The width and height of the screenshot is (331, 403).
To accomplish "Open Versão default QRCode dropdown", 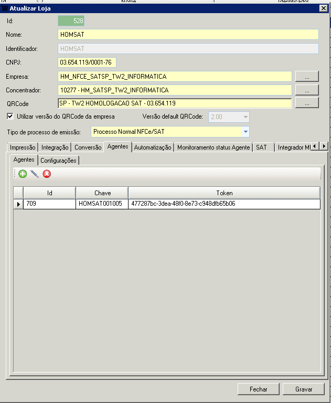I will click(x=245, y=117).
